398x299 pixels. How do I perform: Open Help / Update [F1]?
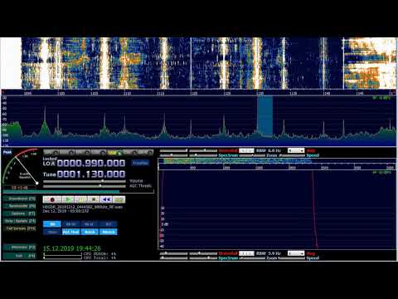coord(20,221)
